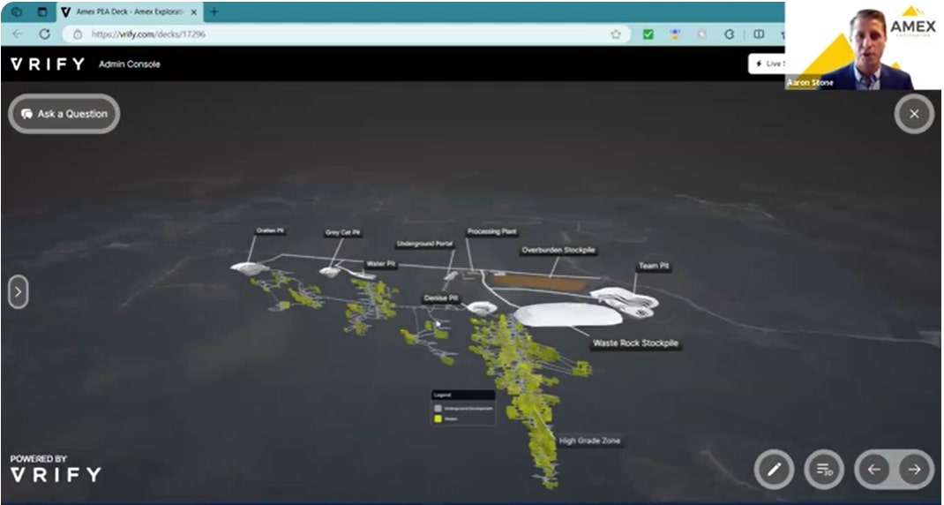
Task: Open the pencil annotation tool
Action: click(x=774, y=469)
